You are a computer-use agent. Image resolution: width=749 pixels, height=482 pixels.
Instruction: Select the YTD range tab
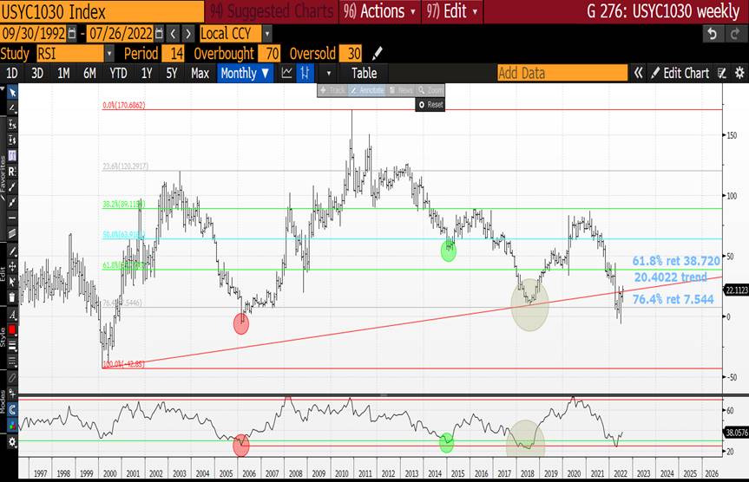click(118, 73)
